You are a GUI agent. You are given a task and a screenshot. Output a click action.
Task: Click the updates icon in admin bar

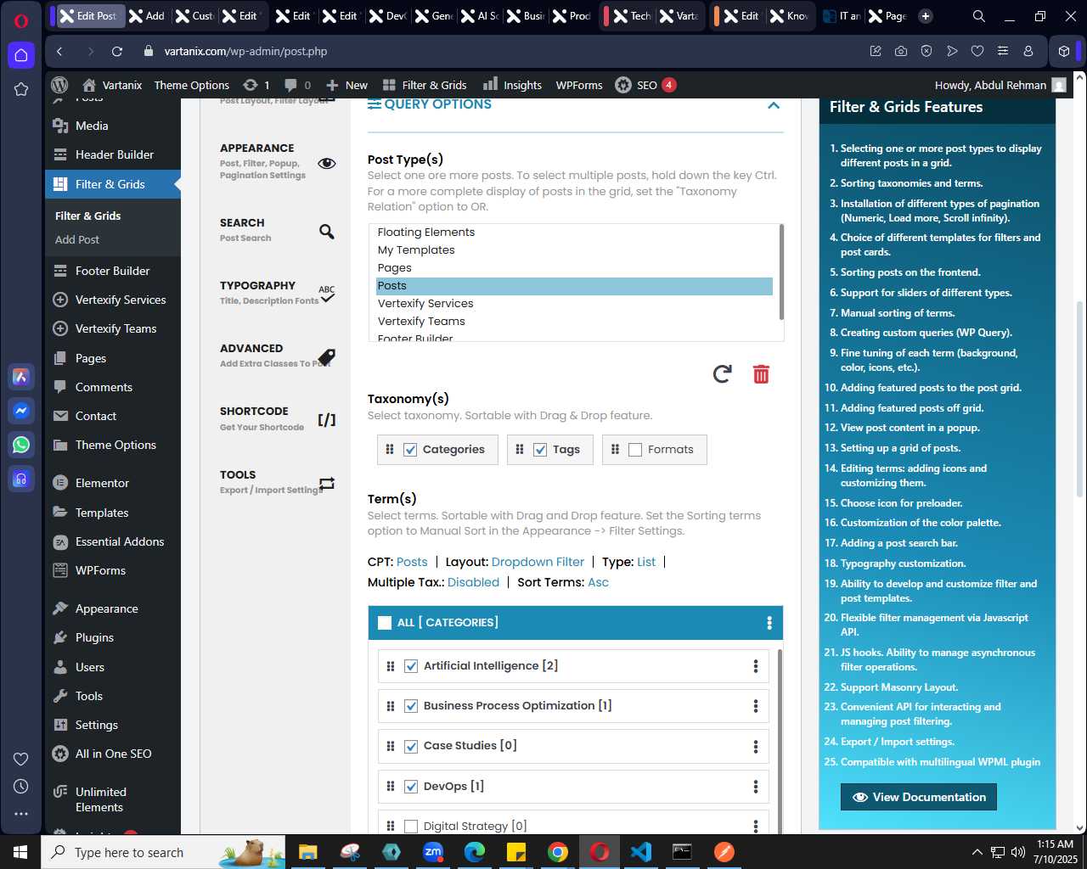click(250, 85)
